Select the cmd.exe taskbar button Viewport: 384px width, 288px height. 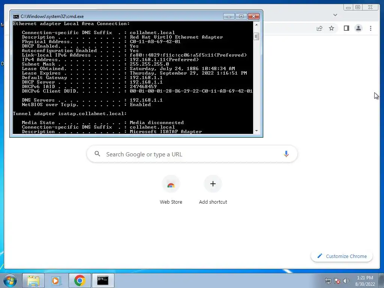click(103, 280)
